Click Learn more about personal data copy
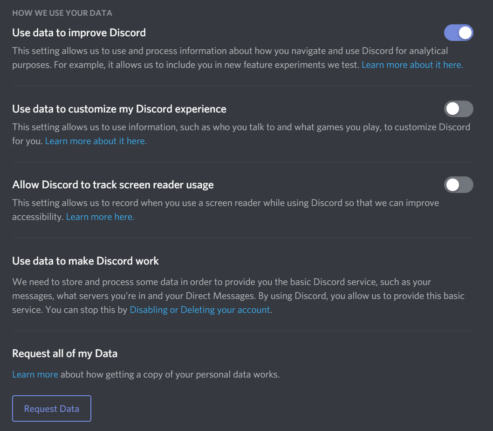 tap(35, 374)
